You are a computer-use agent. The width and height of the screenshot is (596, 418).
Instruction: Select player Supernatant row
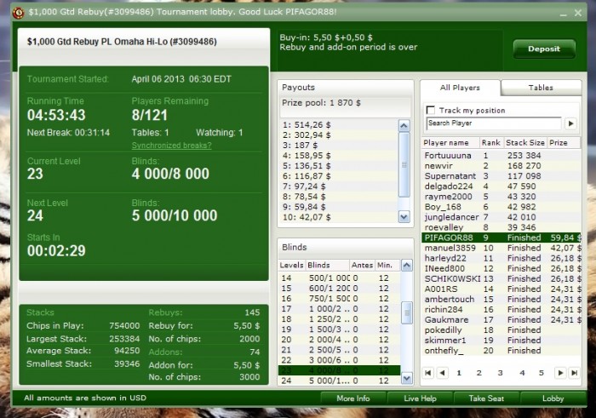point(501,176)
